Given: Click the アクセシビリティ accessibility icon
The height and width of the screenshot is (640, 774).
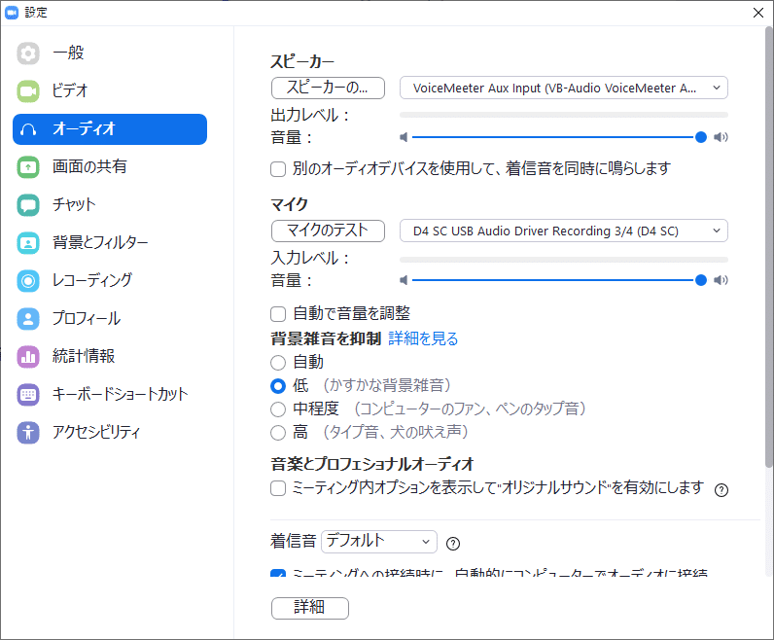Looking at the screenshot, I should [28, 433].
